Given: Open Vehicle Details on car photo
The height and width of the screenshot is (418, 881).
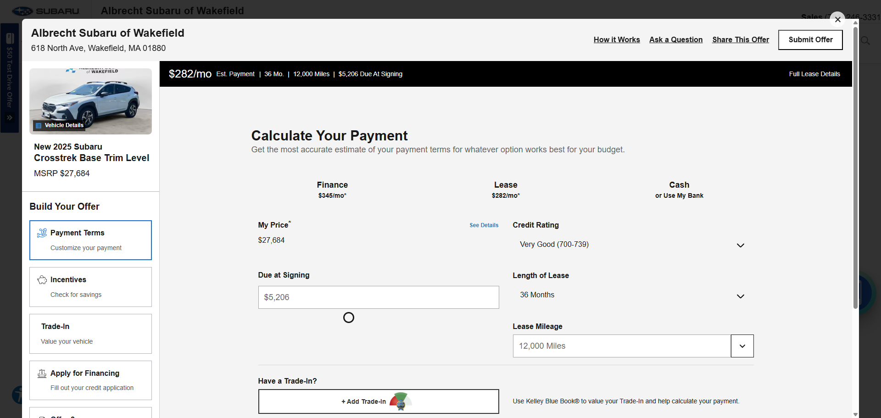Looking at the screenshot, I should pos(60,125).
